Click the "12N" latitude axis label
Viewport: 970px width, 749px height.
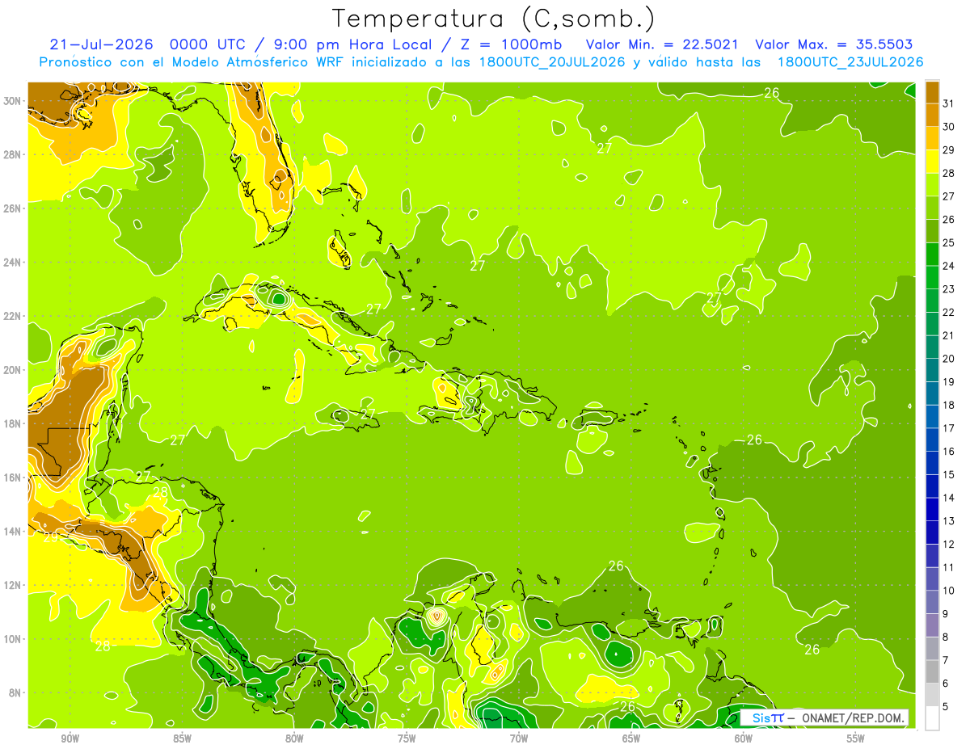coord(14,585)
